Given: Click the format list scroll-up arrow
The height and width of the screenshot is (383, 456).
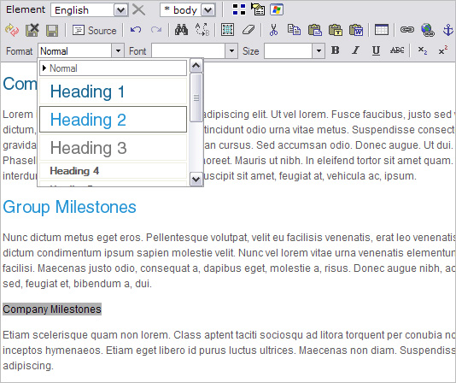Looking at the screenshot, I should 196,66.
